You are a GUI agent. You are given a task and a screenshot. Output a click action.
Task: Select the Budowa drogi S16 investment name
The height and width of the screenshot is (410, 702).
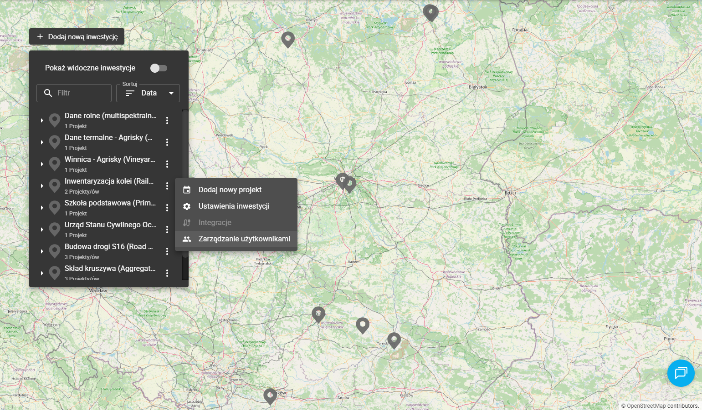[109, 247]
